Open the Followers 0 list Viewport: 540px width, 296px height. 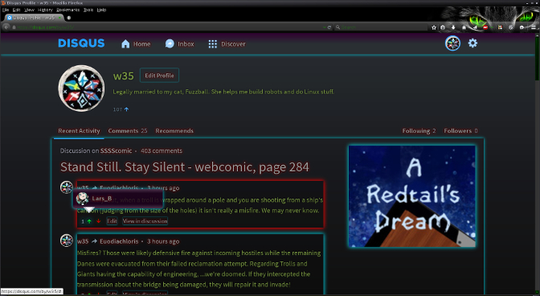tap(460, 130)
